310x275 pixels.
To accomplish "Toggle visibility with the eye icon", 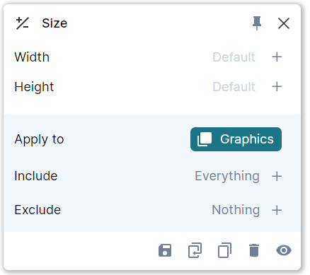I will click(x=284, y=250).
